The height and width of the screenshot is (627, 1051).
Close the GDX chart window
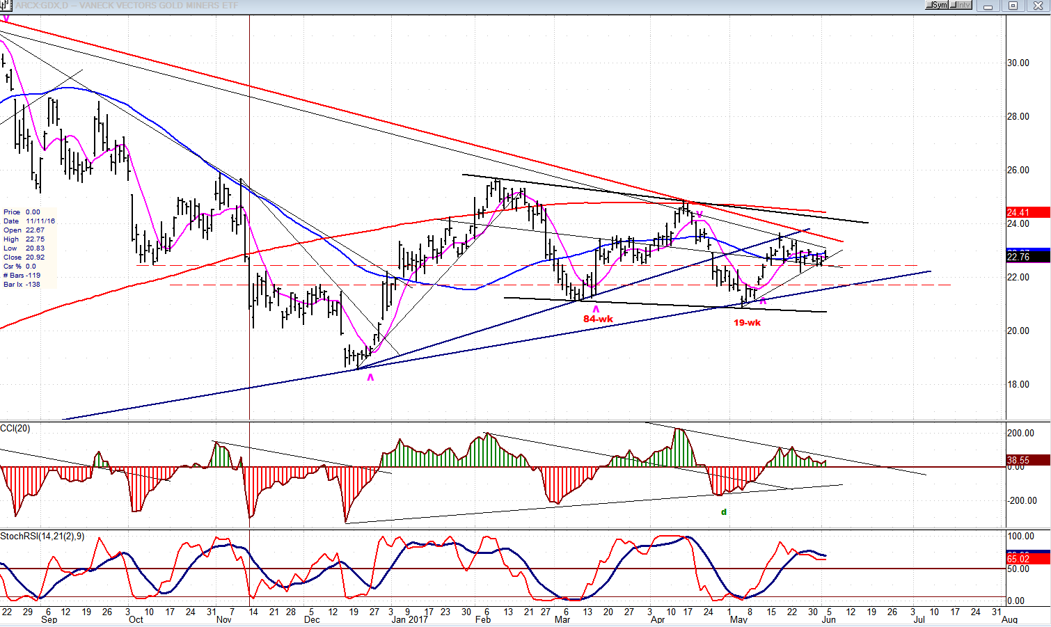(x=1037, y=6)
